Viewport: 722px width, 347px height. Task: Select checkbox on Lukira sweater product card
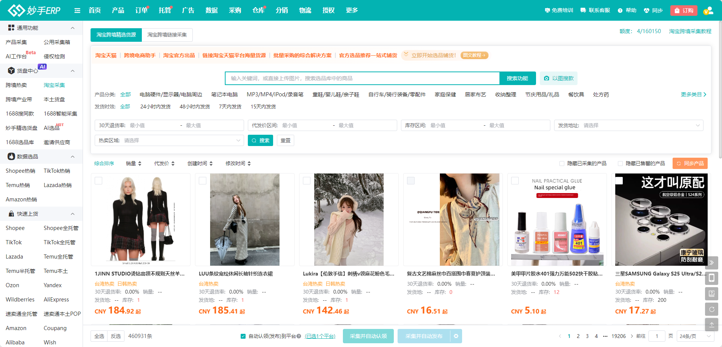(x=307, y=181)
